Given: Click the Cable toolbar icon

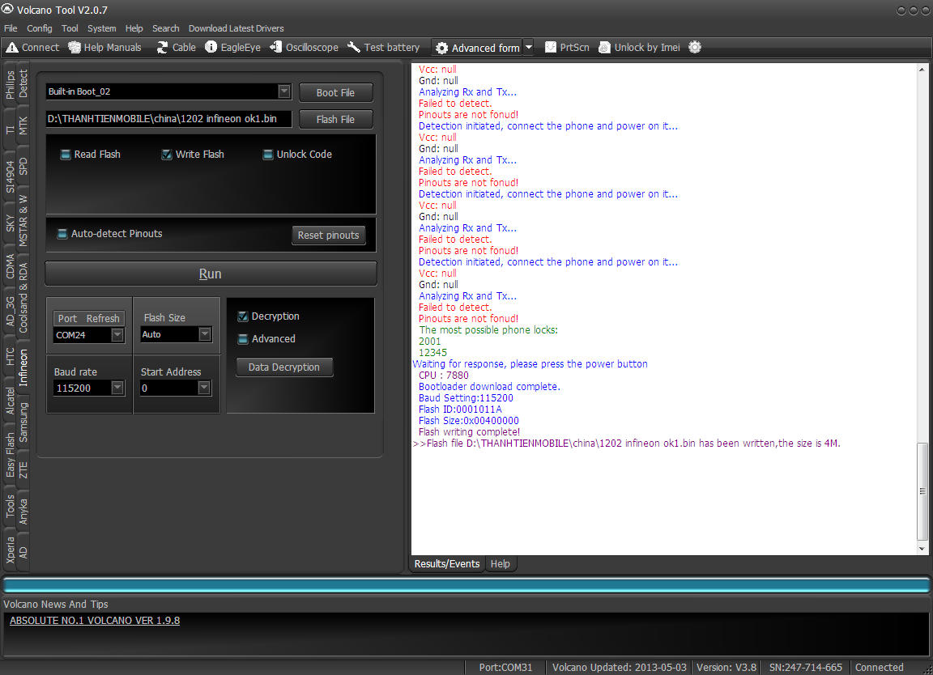Looking at the screenshot, I should (x=163, y=48).
